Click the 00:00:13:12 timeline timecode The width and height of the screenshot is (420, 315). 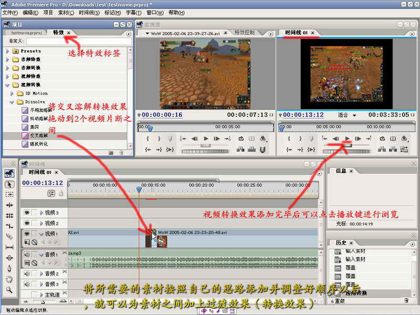tap(43, 183)
